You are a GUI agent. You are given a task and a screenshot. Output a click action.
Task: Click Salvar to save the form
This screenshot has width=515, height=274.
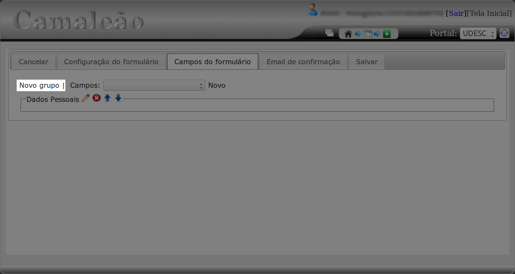click(367, 62)
